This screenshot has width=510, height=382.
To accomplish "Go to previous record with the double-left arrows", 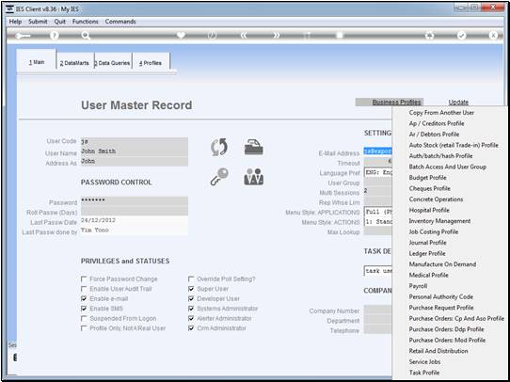I will point(244,36).
